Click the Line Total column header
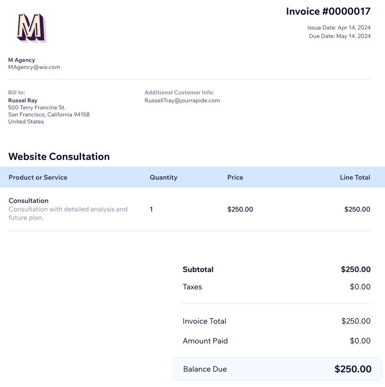Screen dimensions: 385x387 [x=355, y=177]
